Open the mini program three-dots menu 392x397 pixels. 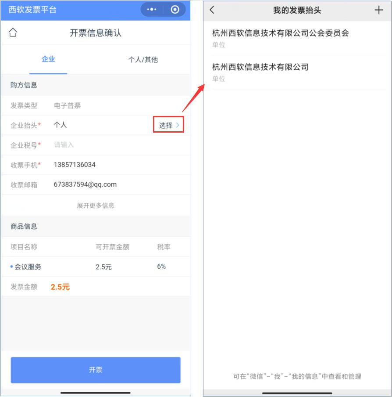152,10
